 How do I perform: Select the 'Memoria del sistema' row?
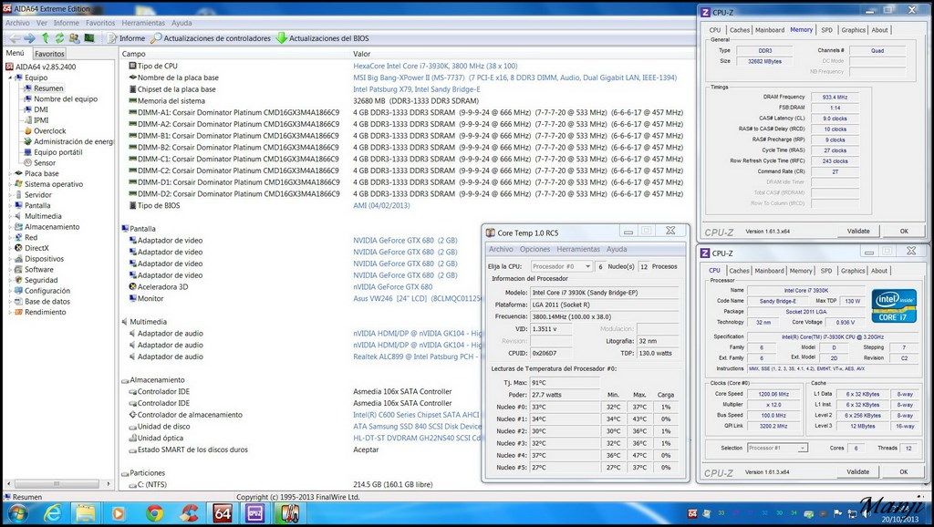tap(303, 101)
